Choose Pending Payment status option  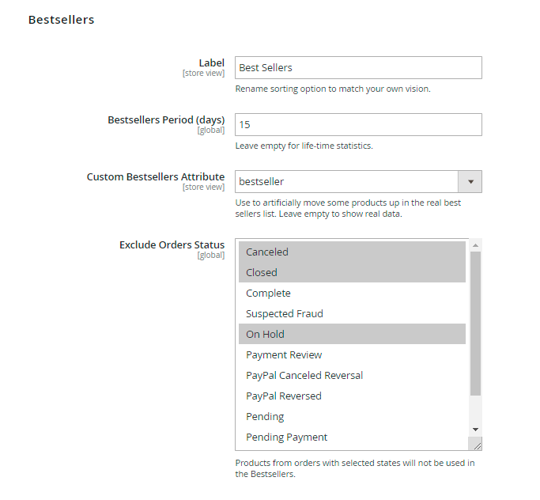pos(352,437)
